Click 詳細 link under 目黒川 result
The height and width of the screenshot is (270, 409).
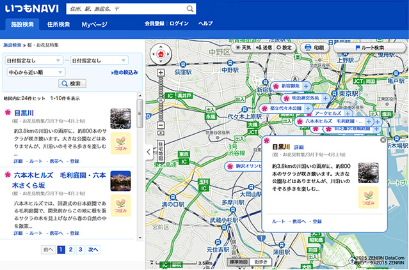[x=19, y=161]
